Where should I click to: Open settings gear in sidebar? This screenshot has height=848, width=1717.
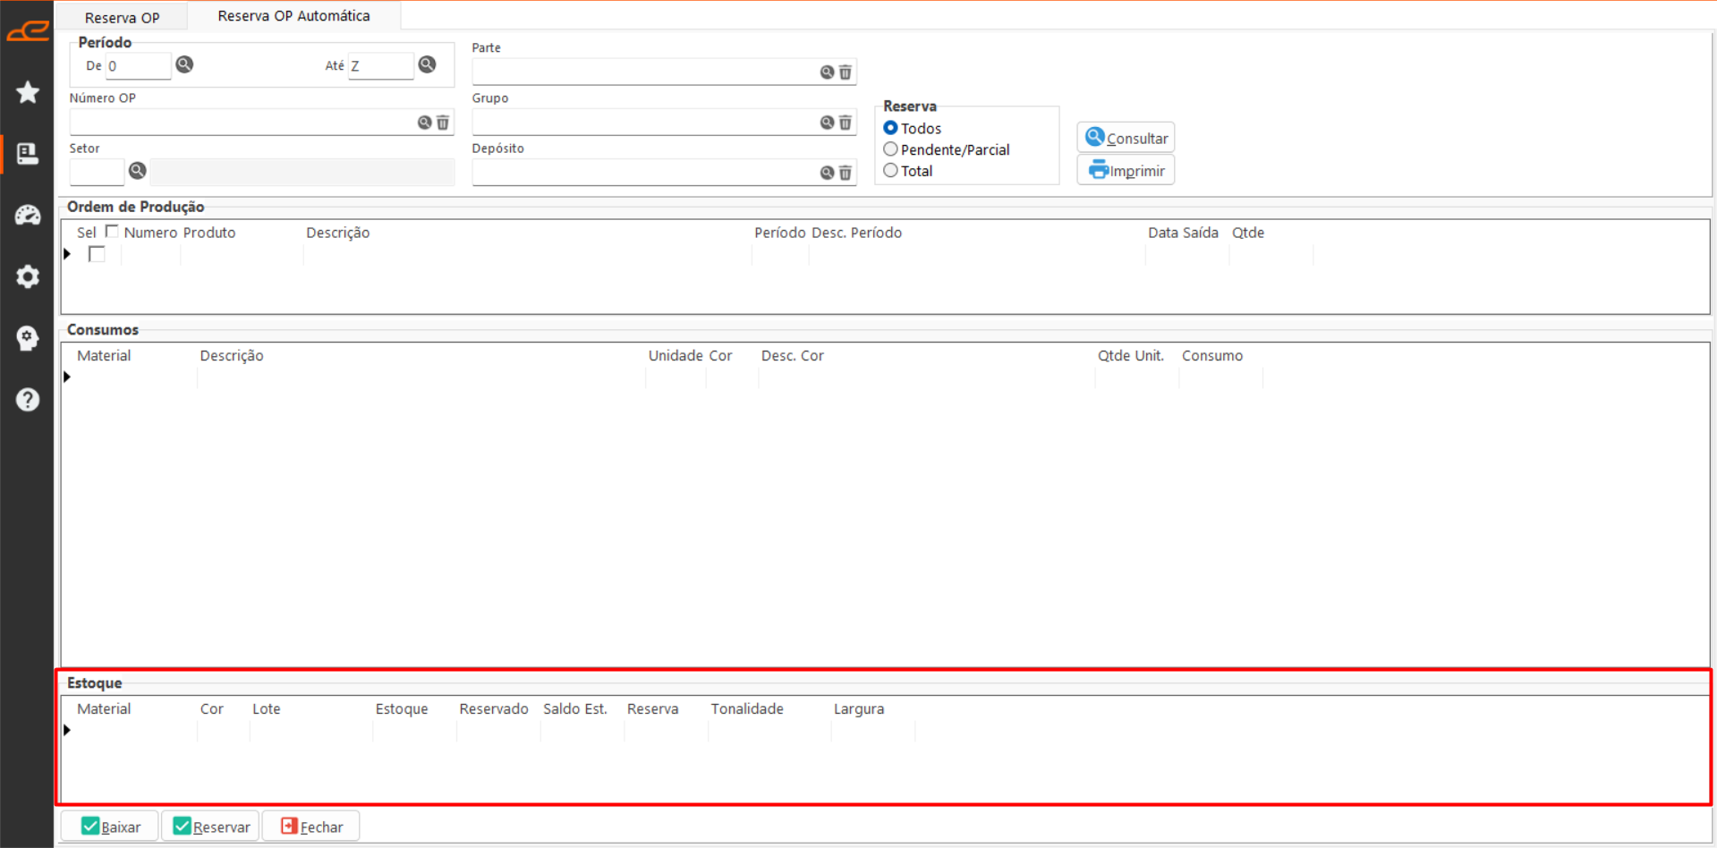click(28, 276)
